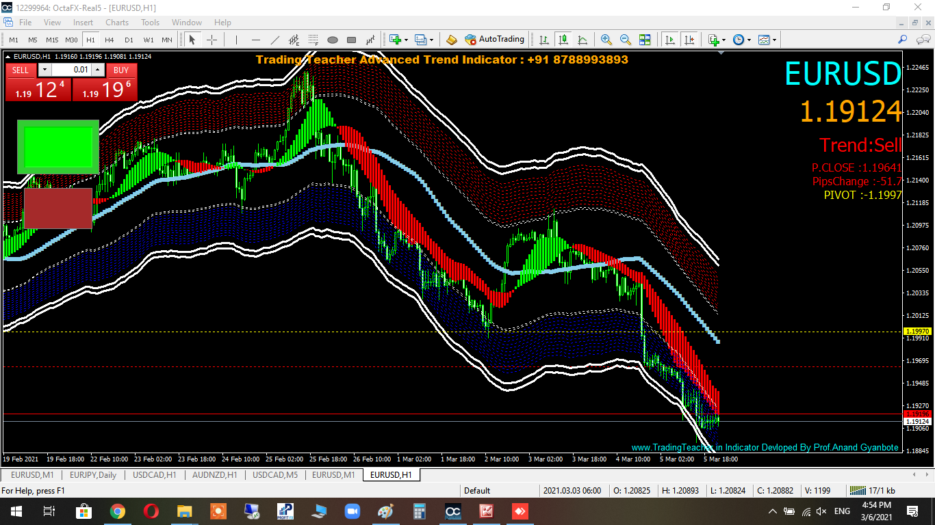Open the templates dropdown arrow
The image size is (935, 525).
(x=775, y=40)
